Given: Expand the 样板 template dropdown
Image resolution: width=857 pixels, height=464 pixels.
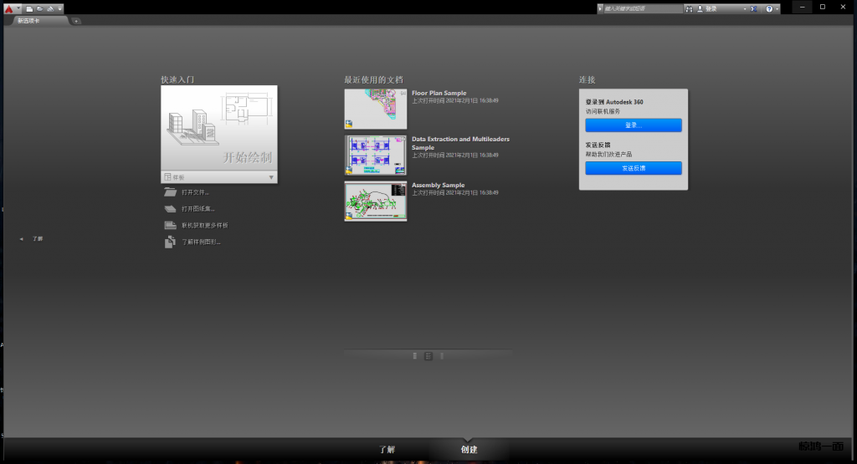Looking at the screenshot, I should point(270,177).
